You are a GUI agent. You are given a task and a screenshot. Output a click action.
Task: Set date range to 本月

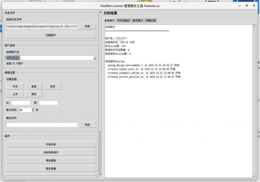coord(53,86)
